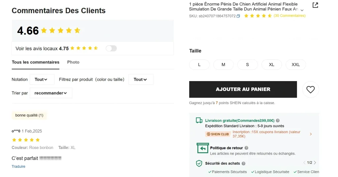The image size is (338, 177).
Task: Click the Gagnez jusqu'à 7 points text
Action: click(232, 103)
